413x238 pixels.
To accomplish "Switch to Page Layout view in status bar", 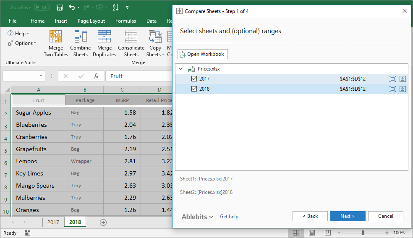I will point(312,233).
